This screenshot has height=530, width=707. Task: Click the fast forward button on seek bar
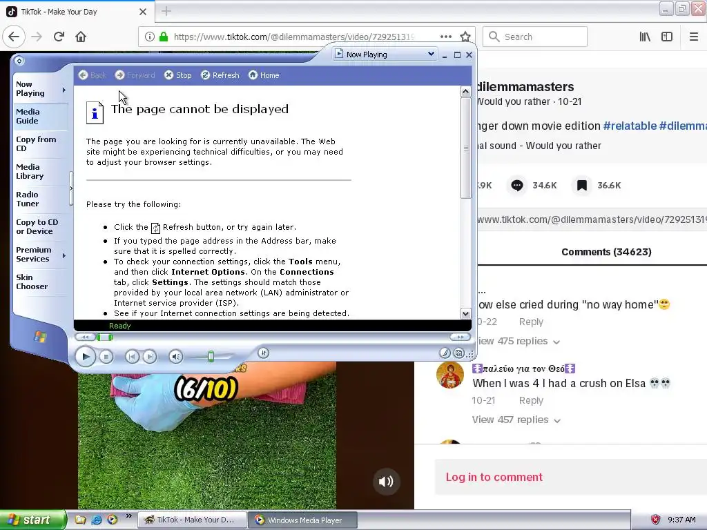click(x=460, y=337)
